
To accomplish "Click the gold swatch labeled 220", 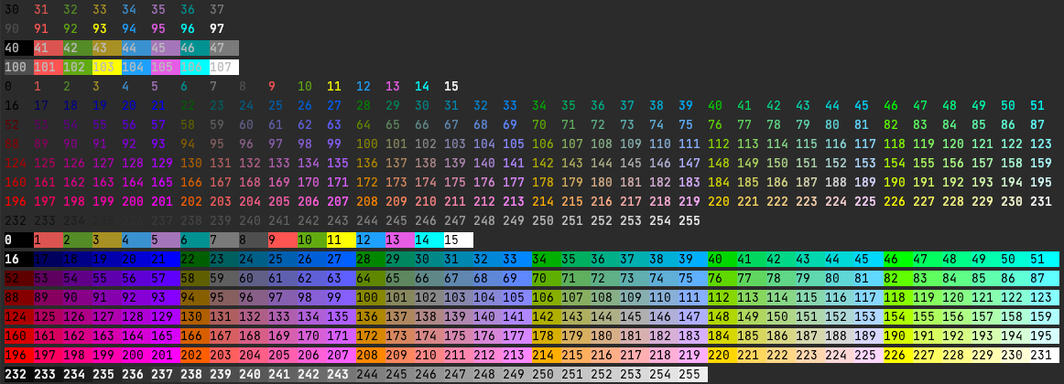I will (x=722, y=355).
